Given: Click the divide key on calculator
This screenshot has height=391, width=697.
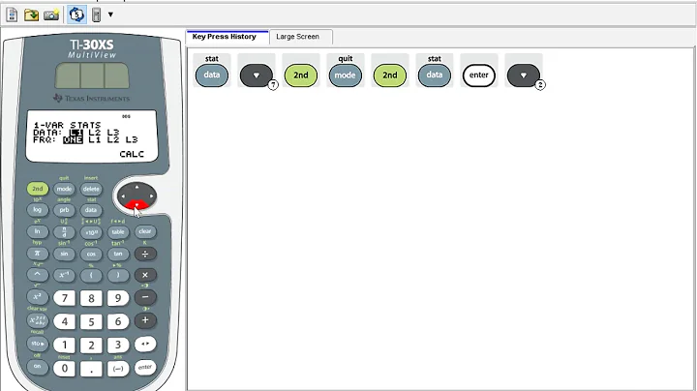Looking at the screenshot, I should pyautogui.click(x=145, y=254).
